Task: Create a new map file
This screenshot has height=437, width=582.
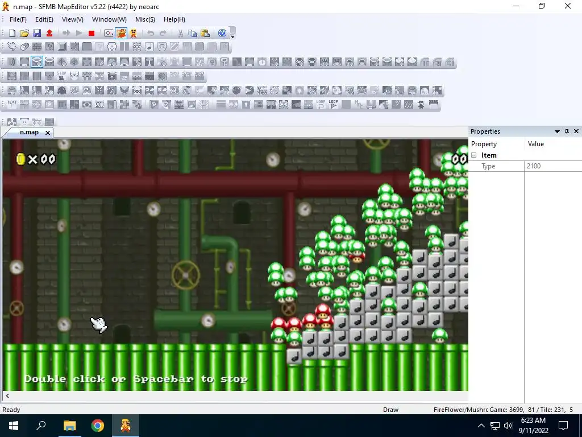Action: tap(12, 34)
